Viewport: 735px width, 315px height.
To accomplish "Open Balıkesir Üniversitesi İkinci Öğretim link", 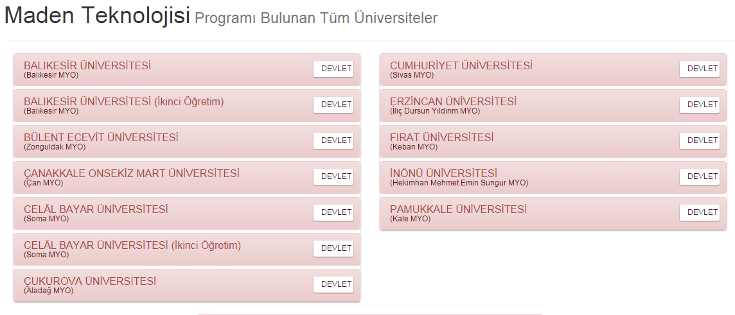I will [x=123, y=102].
